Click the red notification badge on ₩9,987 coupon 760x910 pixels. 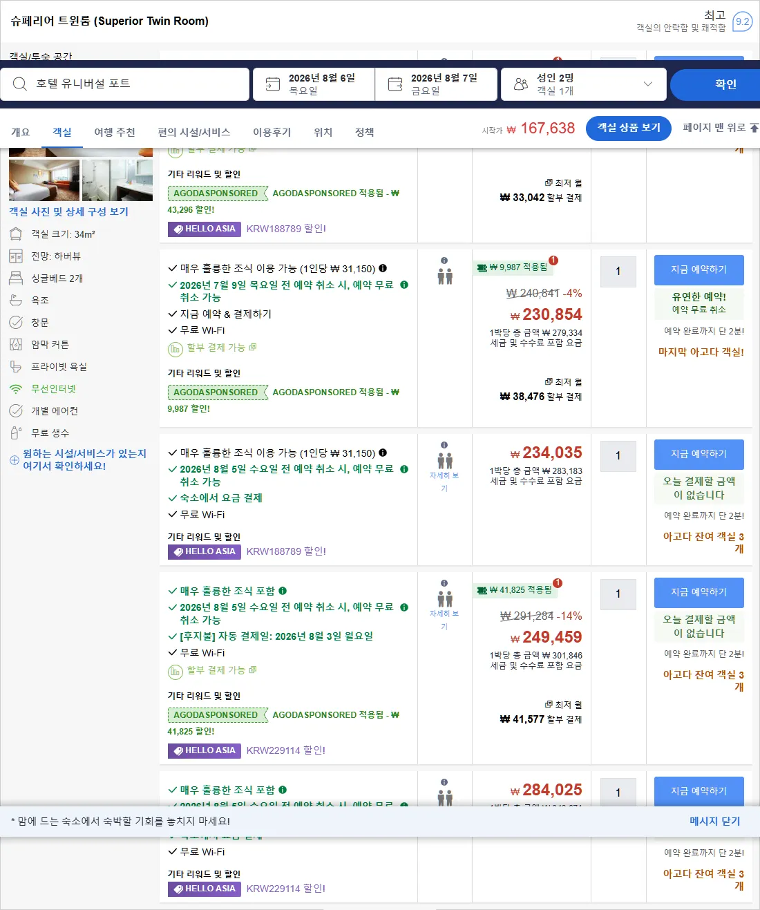[x=553, y=260]
